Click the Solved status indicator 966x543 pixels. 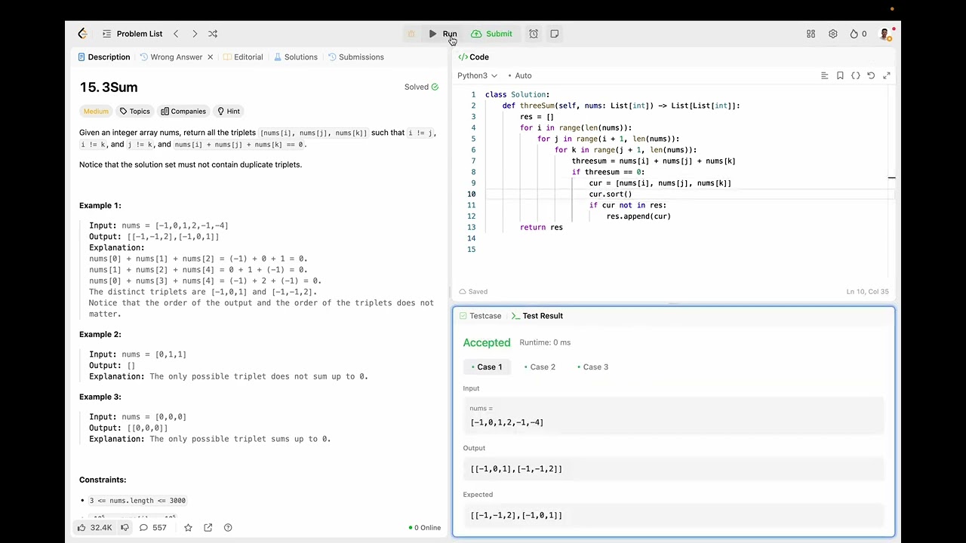[x=421, y=87]
